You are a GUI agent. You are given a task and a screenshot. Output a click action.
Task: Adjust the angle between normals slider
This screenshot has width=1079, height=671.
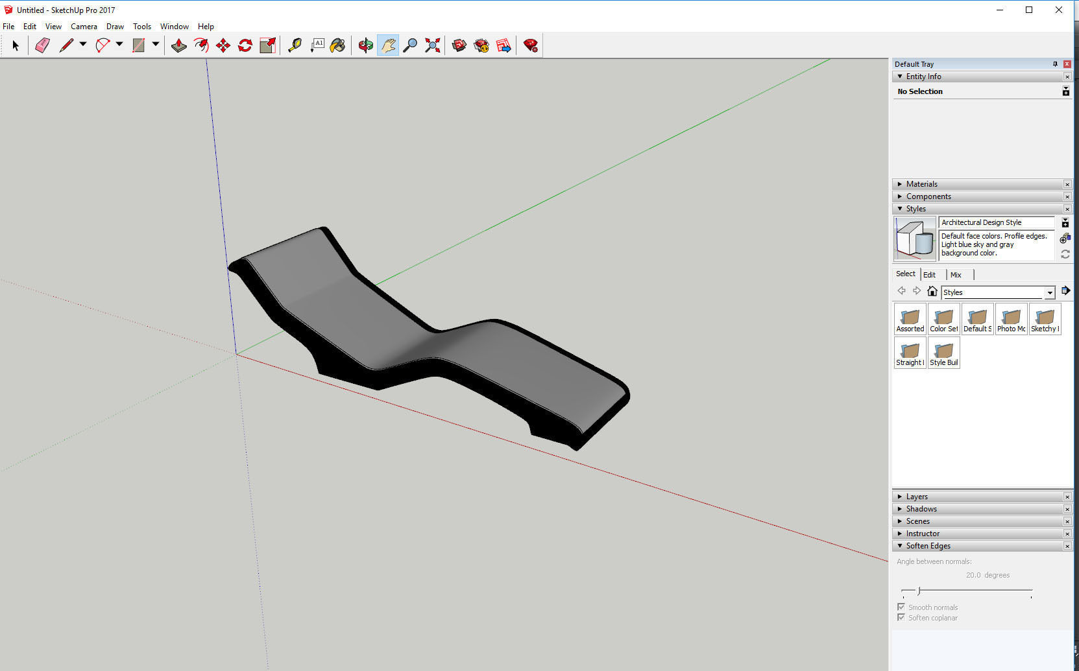[x=919, y=591]
